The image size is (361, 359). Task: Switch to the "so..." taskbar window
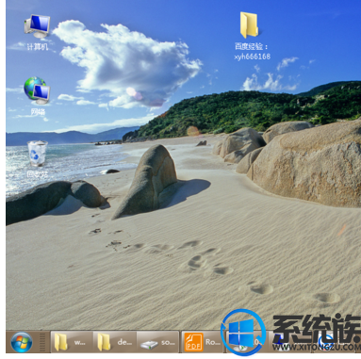coord(157,342)
